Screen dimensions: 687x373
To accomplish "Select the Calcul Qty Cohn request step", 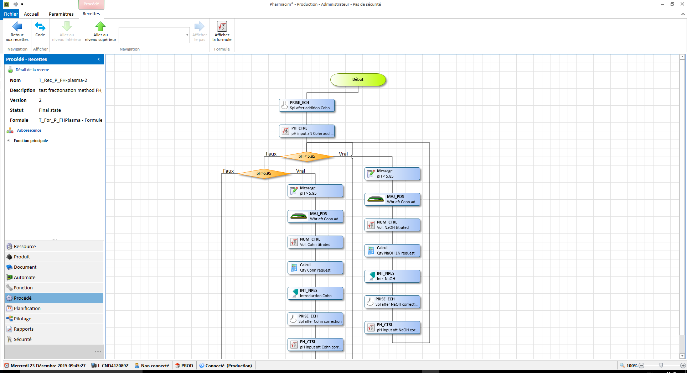I will (315, 268).
